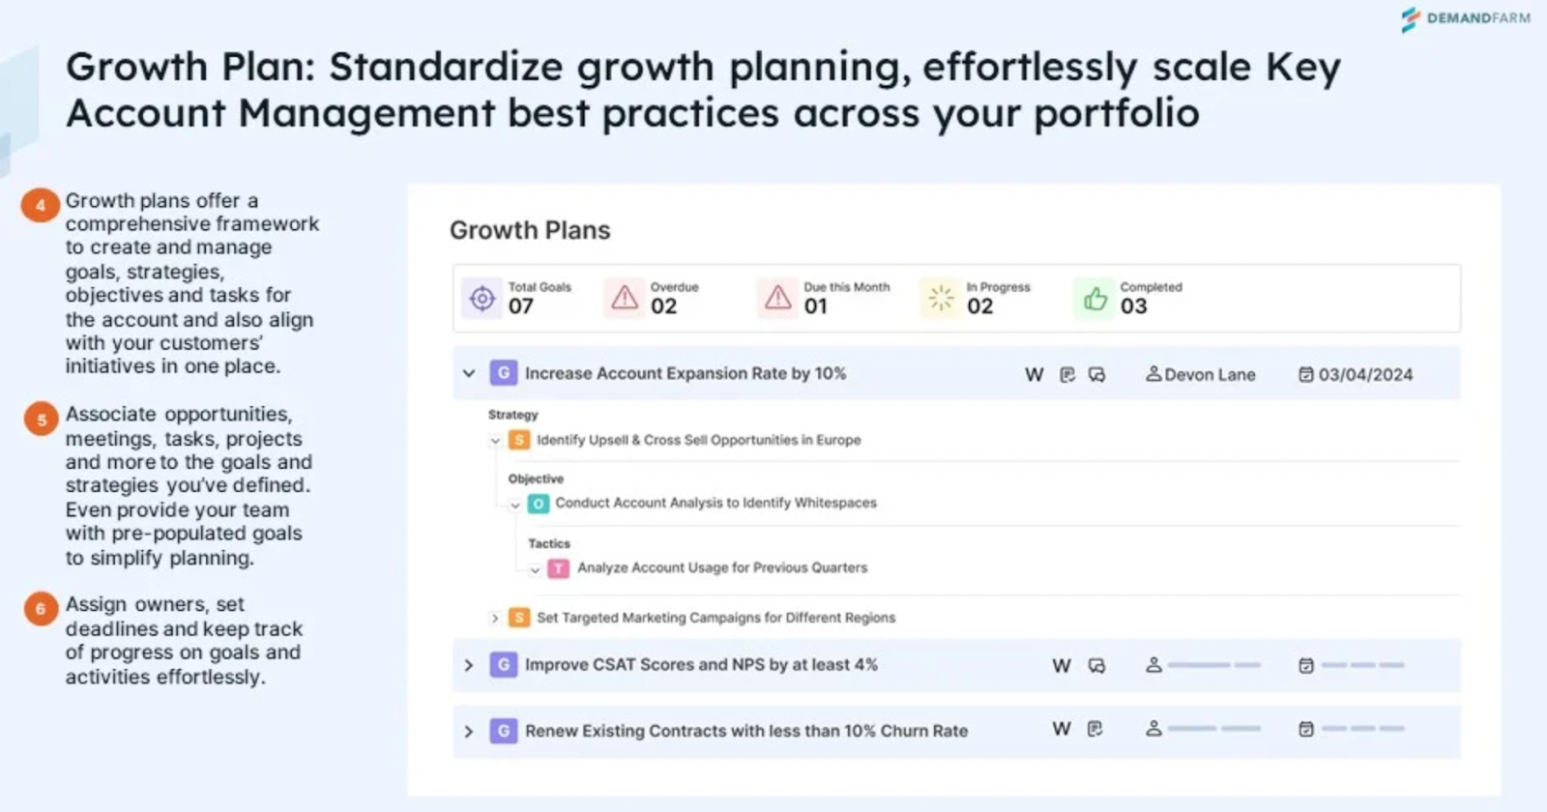Expand the Improve CSAT Scores goal
The height and width of the screenshot is (812, 1547).
point(469,665)
